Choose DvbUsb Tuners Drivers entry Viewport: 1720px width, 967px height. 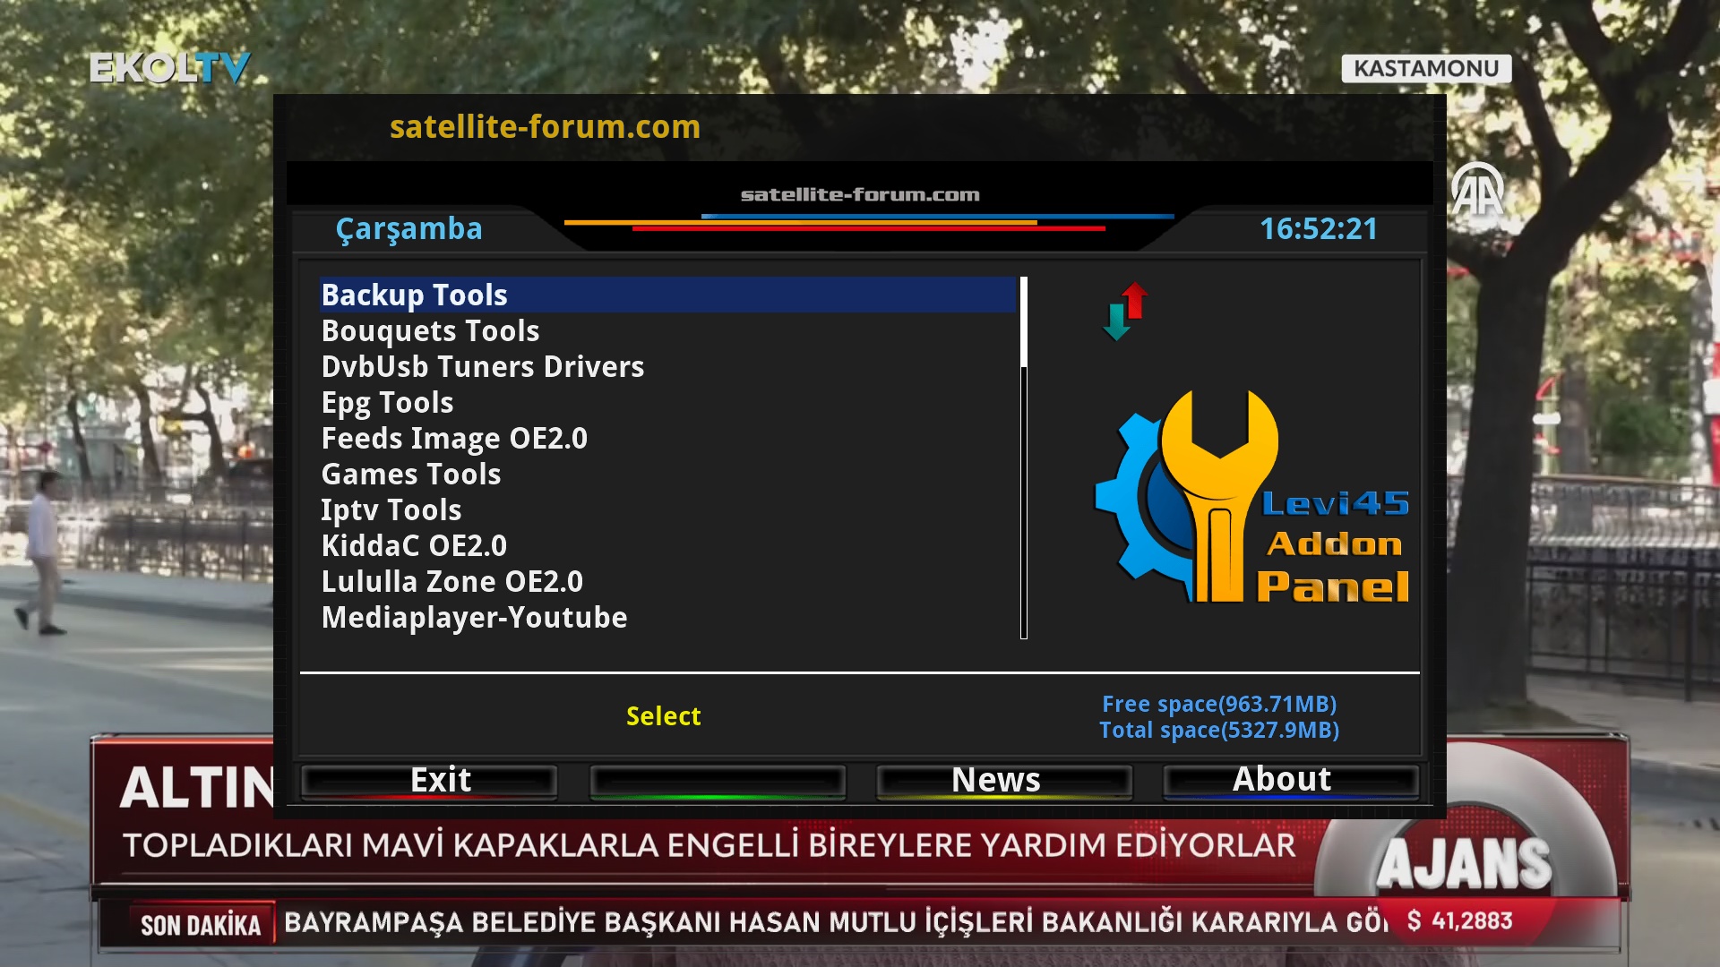pyautogui.click(x=667, y=366)
